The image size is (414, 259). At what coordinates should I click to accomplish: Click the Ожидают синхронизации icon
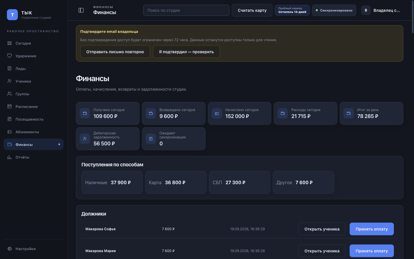point(151,139)
